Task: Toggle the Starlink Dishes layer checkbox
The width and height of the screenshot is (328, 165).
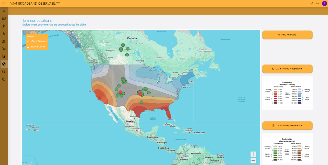Action: 28,46
